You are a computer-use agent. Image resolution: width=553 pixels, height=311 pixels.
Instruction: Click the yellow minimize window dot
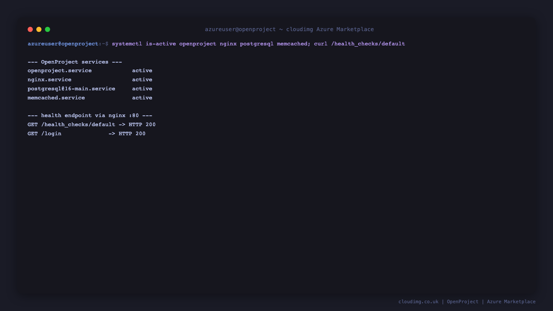39,29
